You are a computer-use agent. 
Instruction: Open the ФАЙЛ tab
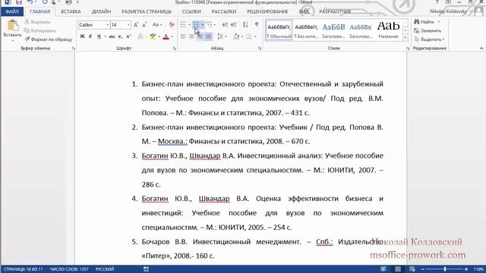(x=12, y=11)
